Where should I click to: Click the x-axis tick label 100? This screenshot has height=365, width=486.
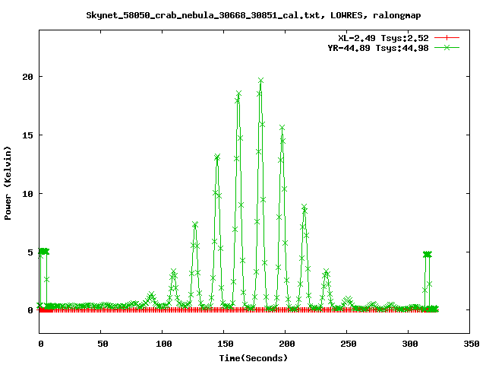(x=164, y=344)
